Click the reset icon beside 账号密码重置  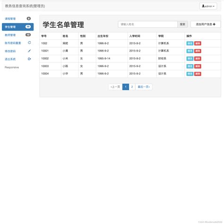point(29,43)
